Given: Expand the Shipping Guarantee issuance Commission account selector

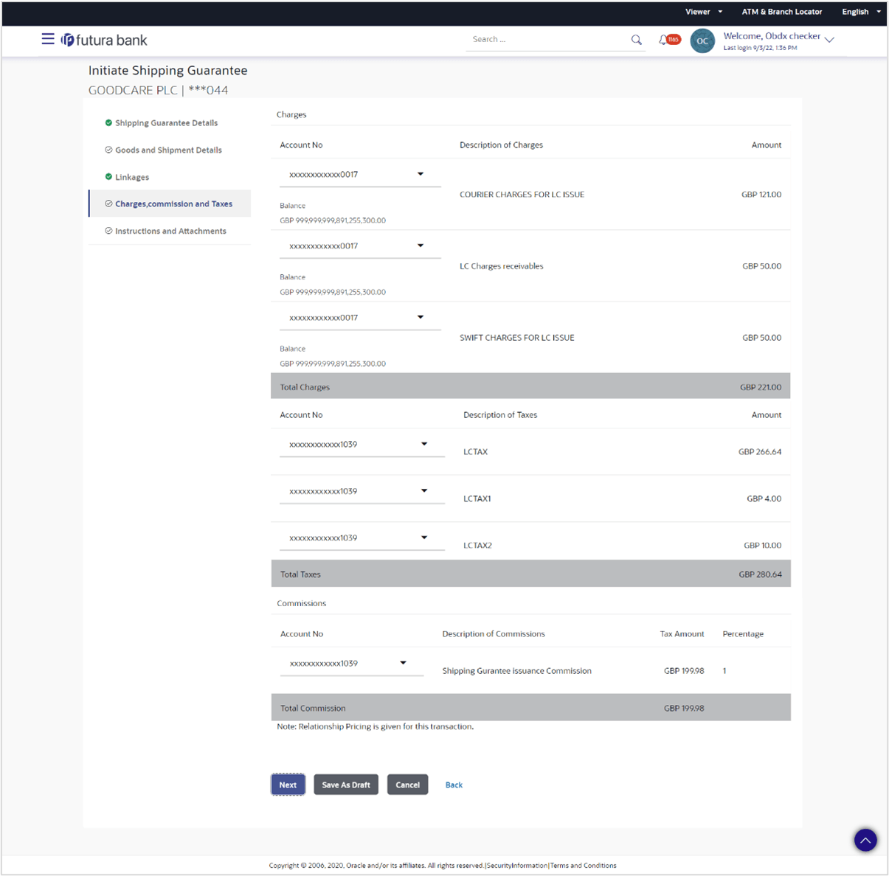Looking at the screenshot, I should [403, 663].
